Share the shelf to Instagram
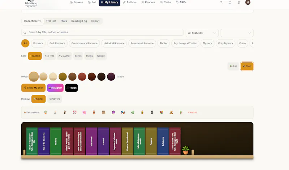 click(55, 88)
